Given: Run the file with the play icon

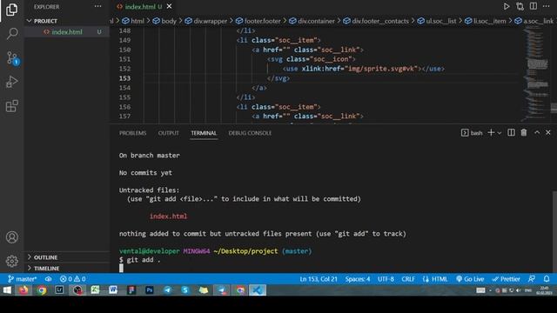Looking at the screenshot, I should [507, 6].
